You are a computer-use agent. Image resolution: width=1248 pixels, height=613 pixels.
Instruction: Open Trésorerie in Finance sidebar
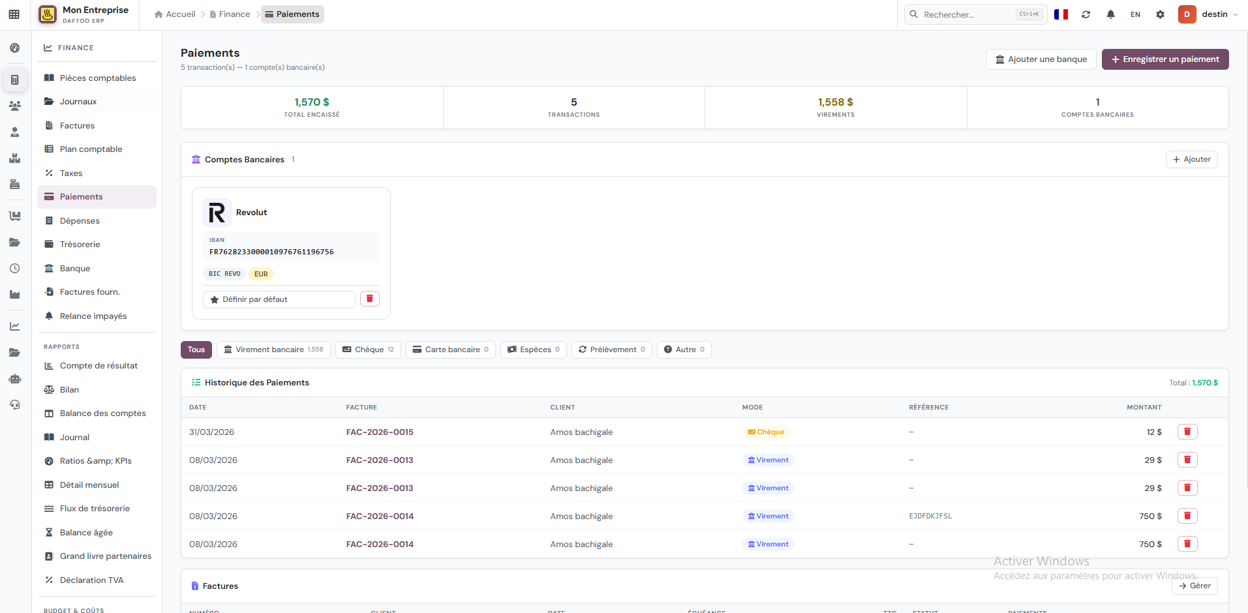click(80, 245)
